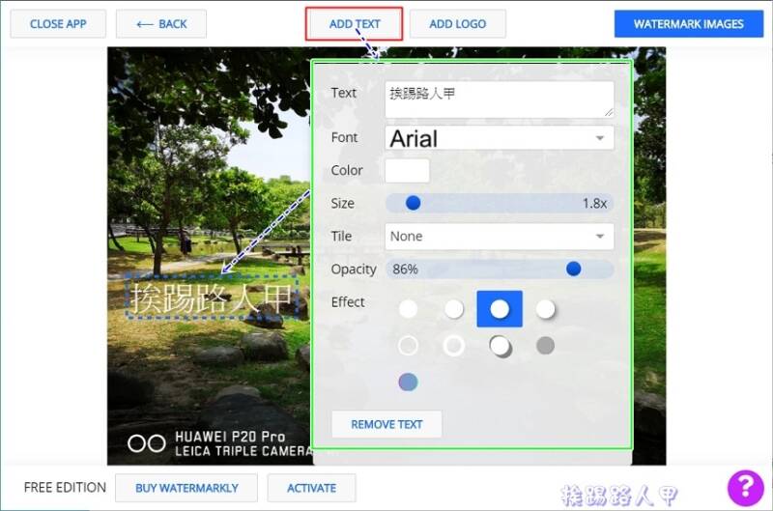Click the Add Text button
The width and height of the screenshot is (773, 511).
coord(355,23)
